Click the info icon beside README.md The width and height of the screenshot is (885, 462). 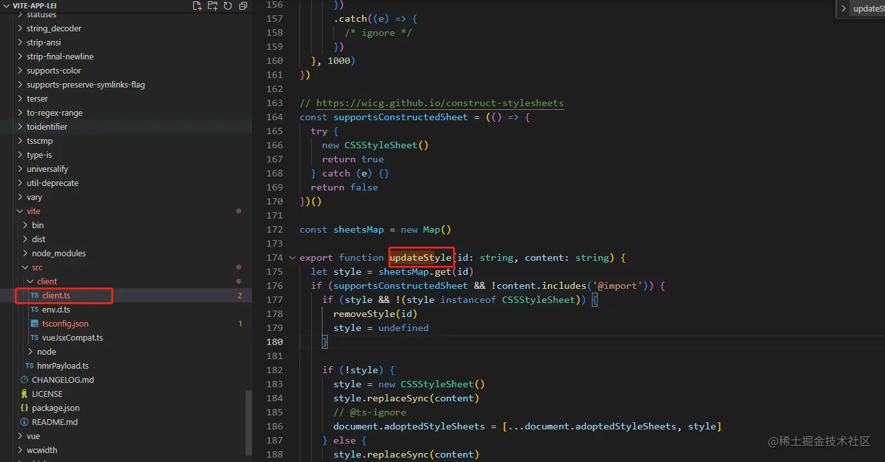24,422
